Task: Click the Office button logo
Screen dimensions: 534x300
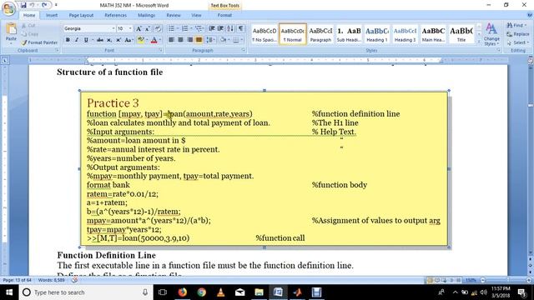Action: coord(8,9)
